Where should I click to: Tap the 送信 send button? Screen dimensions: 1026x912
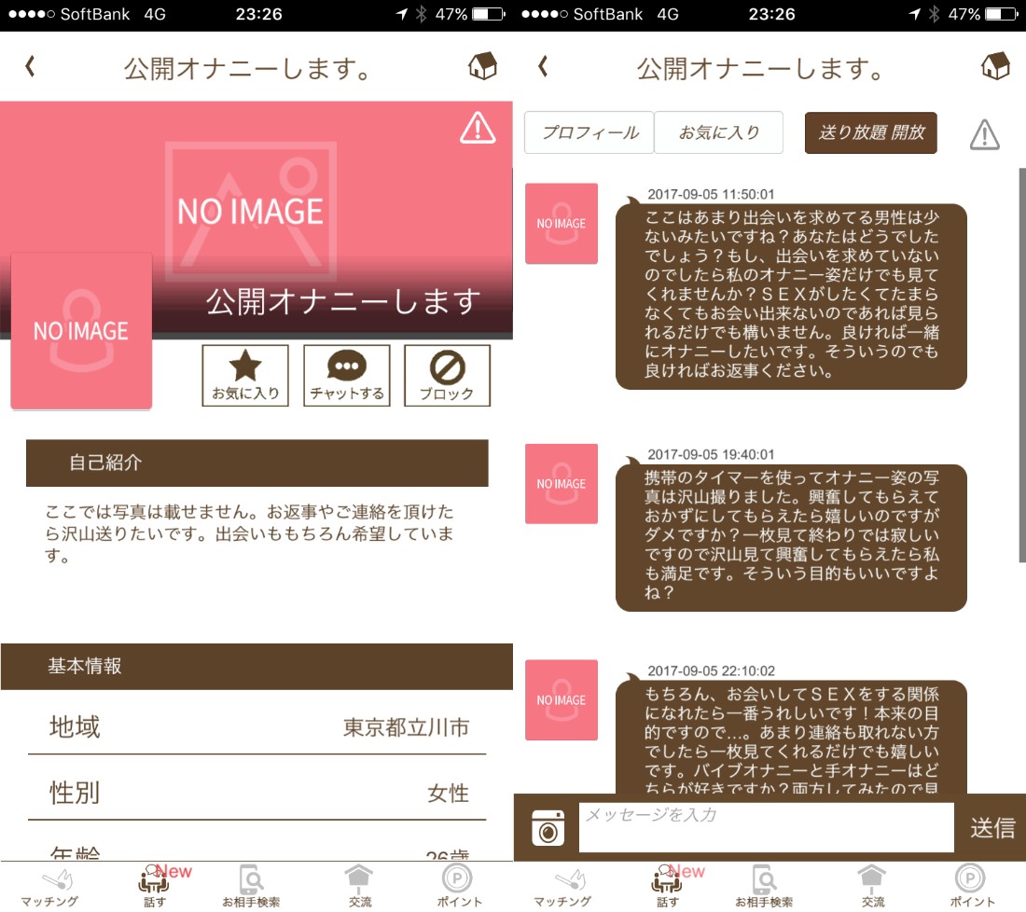click(992, 827)
